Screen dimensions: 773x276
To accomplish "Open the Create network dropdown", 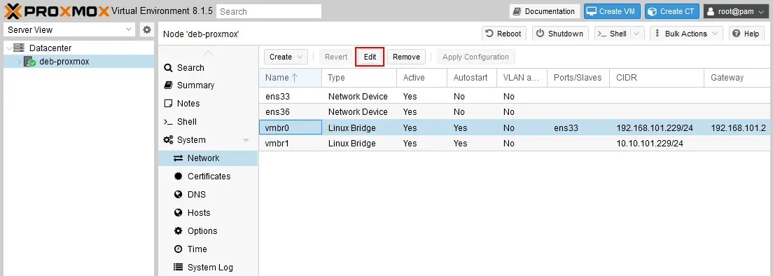I will coord(286,57).
